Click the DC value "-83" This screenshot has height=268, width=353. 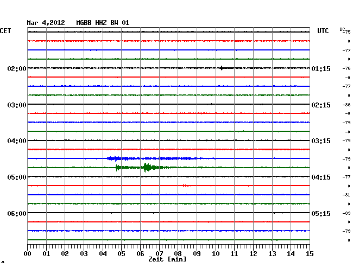point(346,213)
